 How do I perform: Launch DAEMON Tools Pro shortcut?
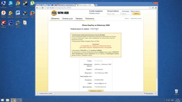click(3, 14)
